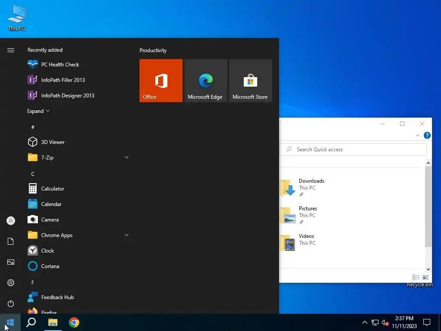Show hidden tray icons arrow
441x331 pixels.
(364, 322)
